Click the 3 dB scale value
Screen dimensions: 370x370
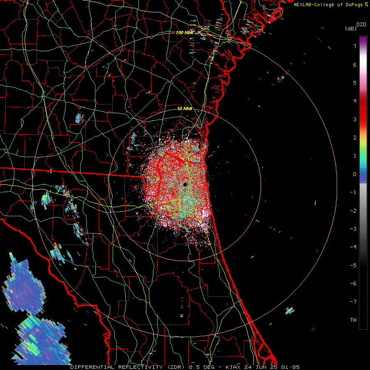click(355, 119)
